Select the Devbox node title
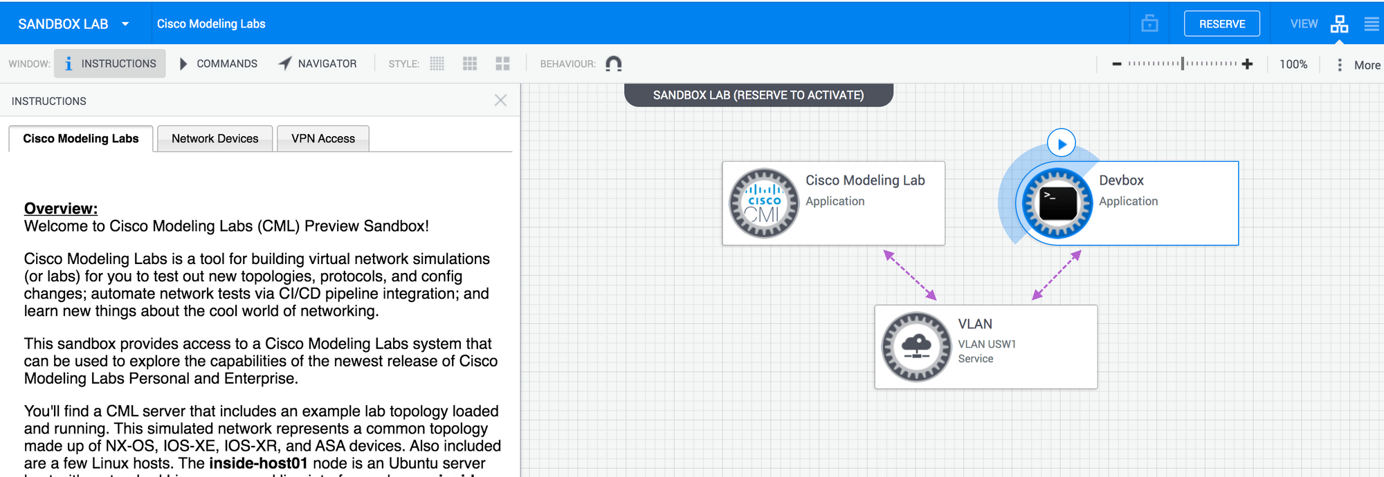This screenshot has width=1384, height=477. pos(1121,180)
